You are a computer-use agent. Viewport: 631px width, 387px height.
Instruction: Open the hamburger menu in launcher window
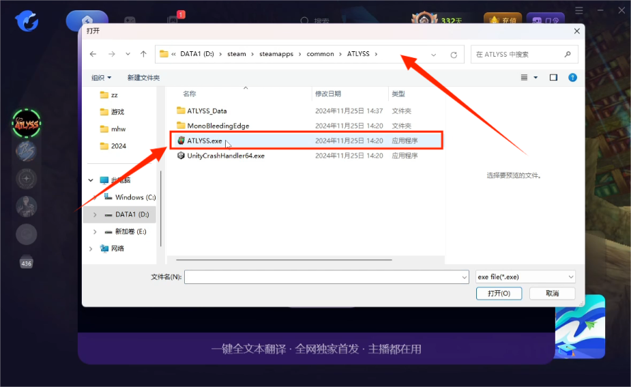(x=579, y=10)
